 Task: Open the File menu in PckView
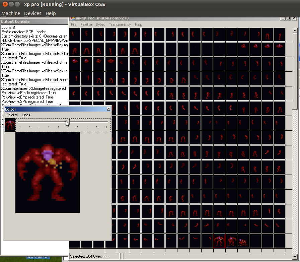coord(74,24)
